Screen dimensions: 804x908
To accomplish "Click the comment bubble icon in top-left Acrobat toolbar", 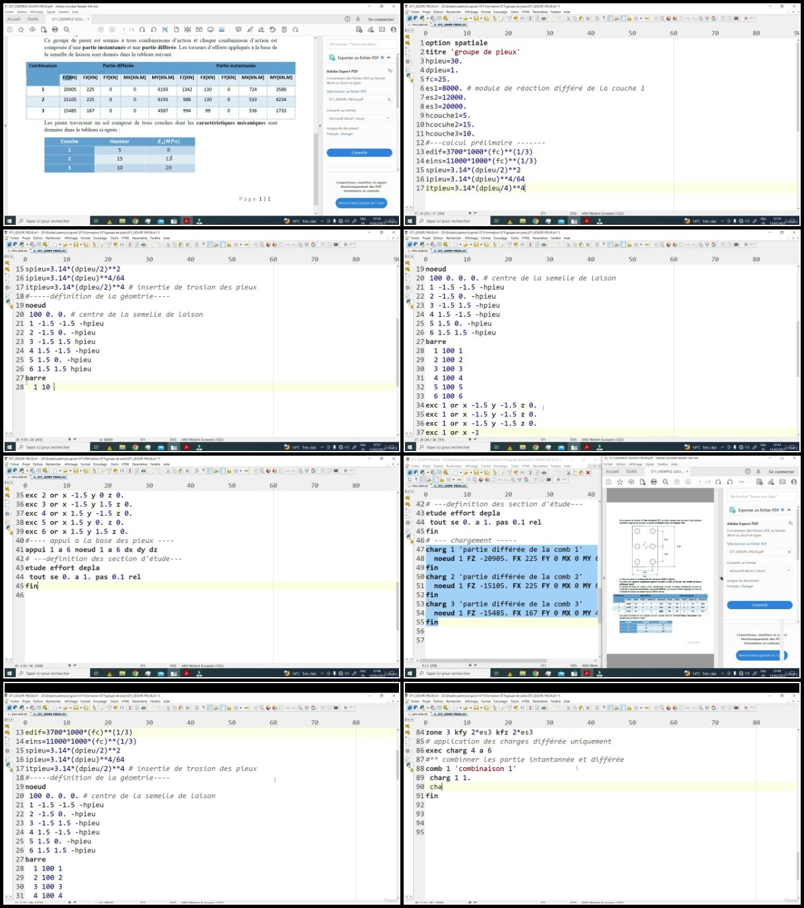I will (x=239, y=30).
